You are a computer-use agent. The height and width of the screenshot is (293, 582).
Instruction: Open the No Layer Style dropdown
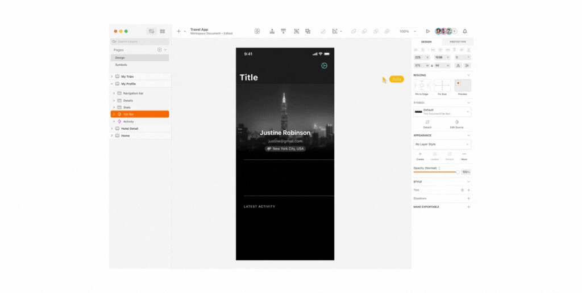pos(442,145)
